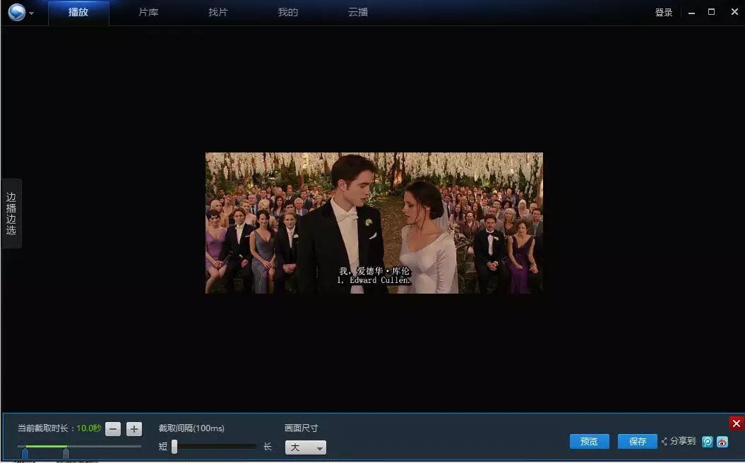Open the 我的 tab
Screen dimensions: 745x463
pos(288,12)
